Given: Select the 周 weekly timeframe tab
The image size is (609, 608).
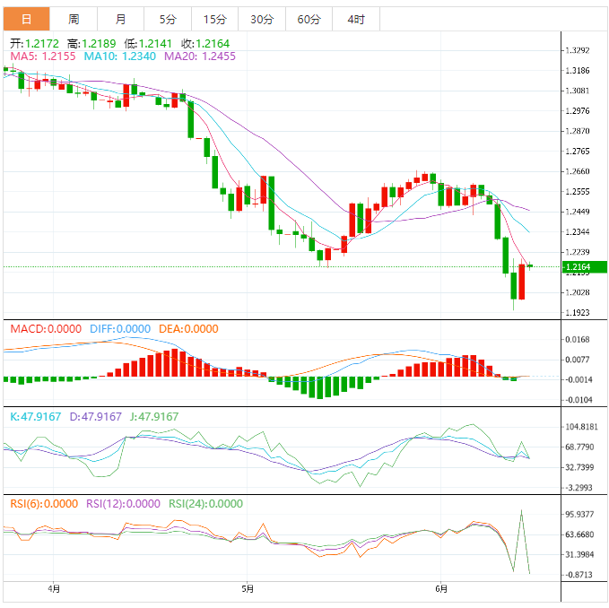Looking at the screenshot, I should (74, 19).
